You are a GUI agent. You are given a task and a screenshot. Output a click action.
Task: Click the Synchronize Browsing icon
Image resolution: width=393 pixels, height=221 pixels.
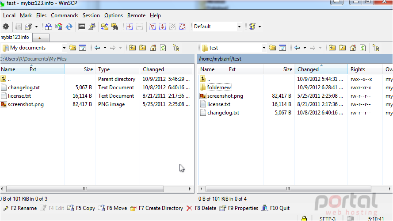pos(105,27)
